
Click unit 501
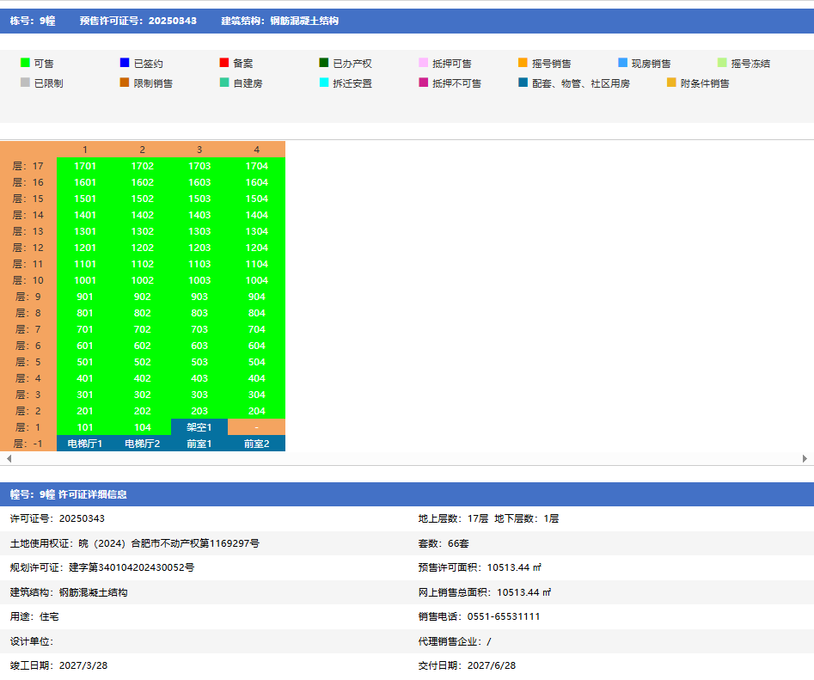[85, 362]
